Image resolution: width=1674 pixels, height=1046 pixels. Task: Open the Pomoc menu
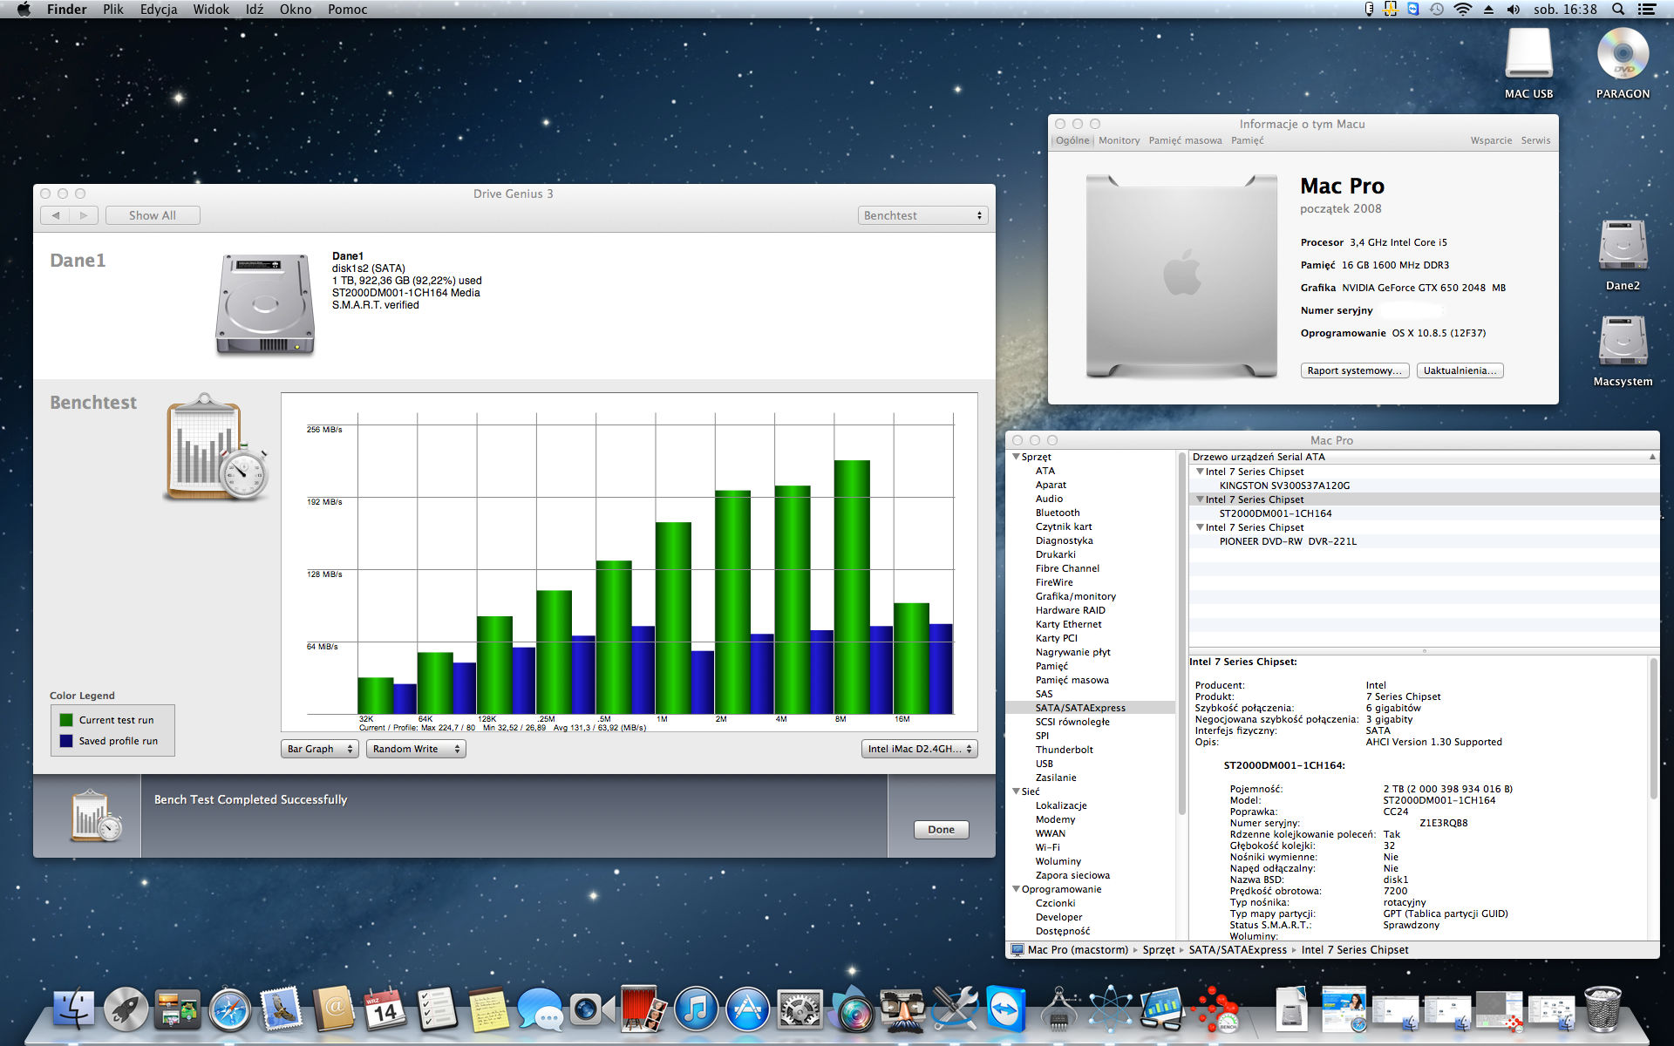(348, 10)
